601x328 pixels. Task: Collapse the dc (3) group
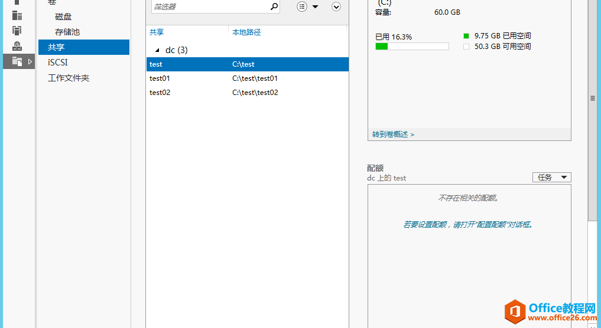point(157,50)
